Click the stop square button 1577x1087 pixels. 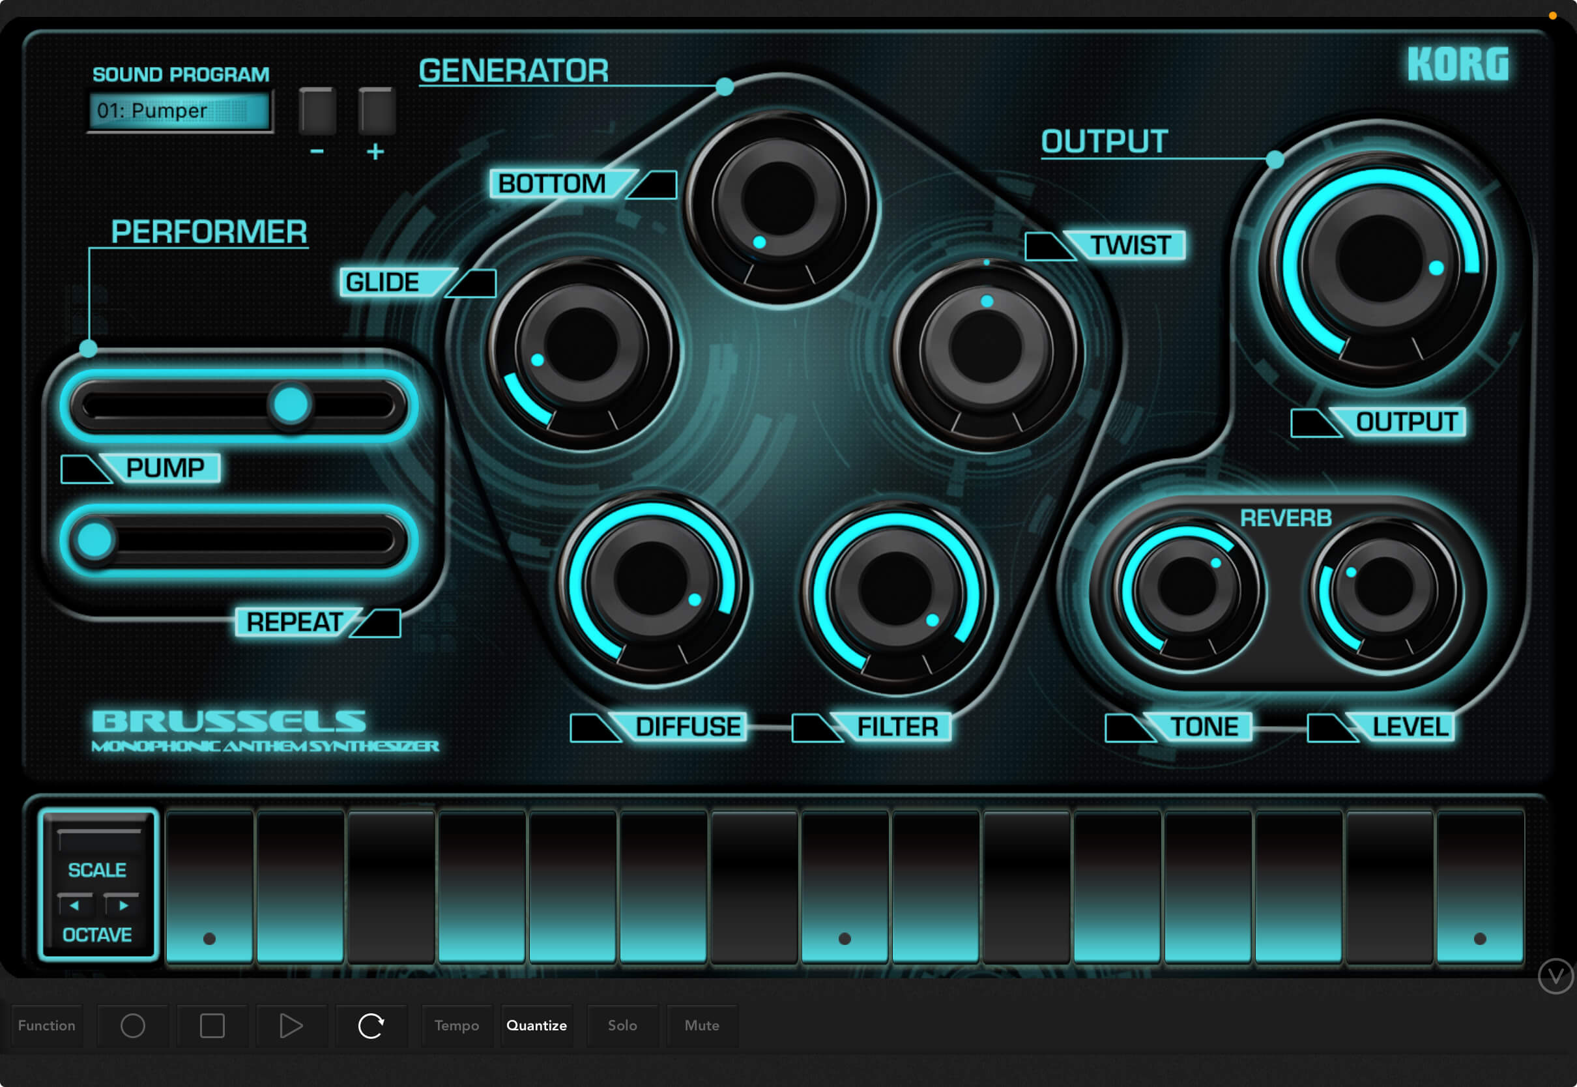click(212, 1026)
